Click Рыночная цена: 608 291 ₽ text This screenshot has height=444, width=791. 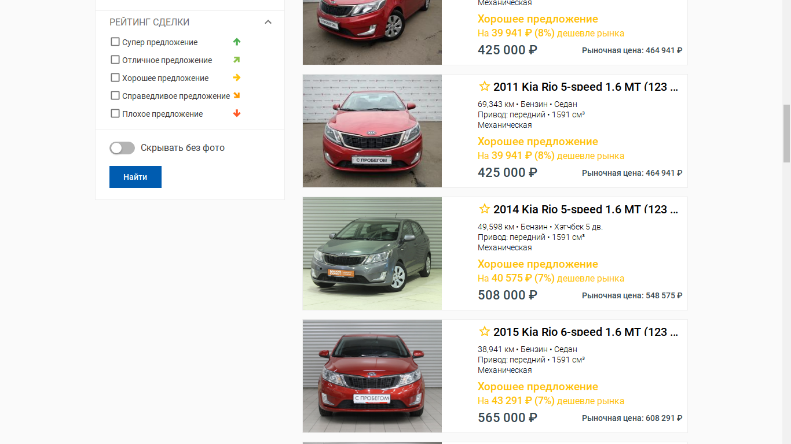click(632, 418)
